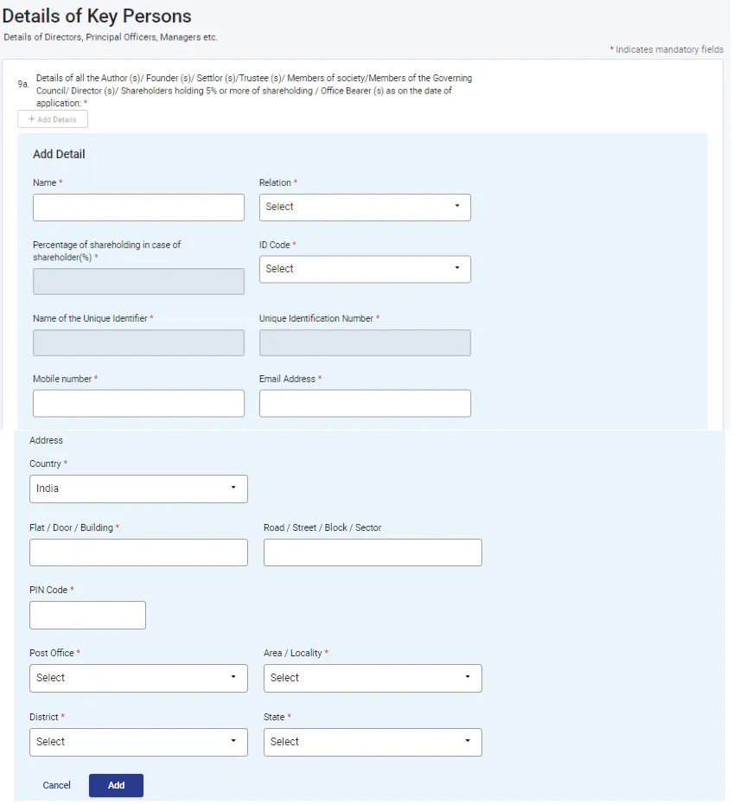Click Cancel to discard the detail entry

click(56, 785)
